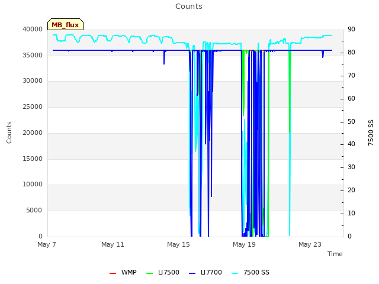Image resolution: width=379 pixels, height=284 pixels.
Task: Click the 25000 left axis tick label
Action: click(x=33, y=106)
